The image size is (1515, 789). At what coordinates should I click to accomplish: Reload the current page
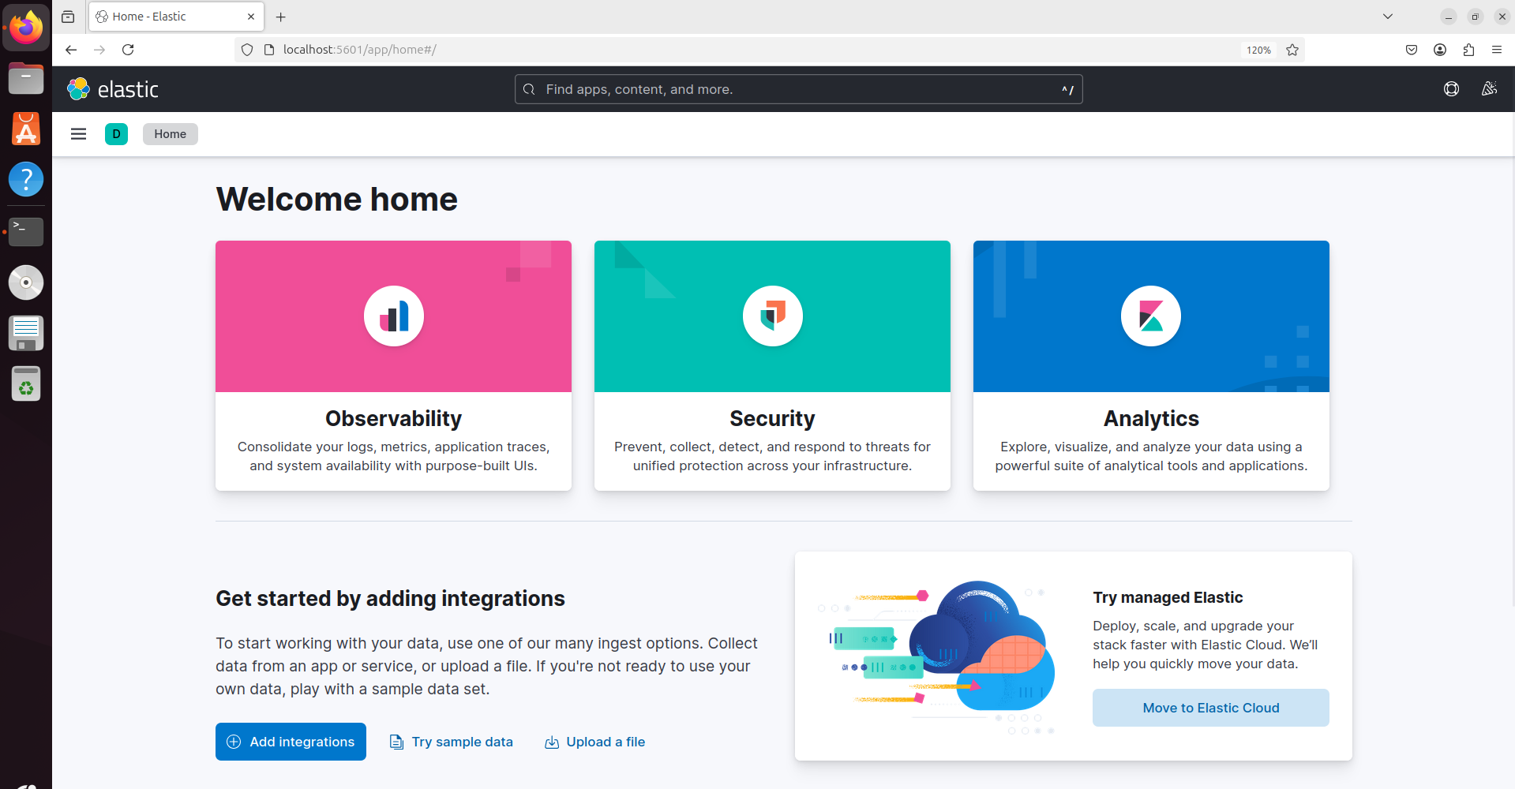coord(128,50)
